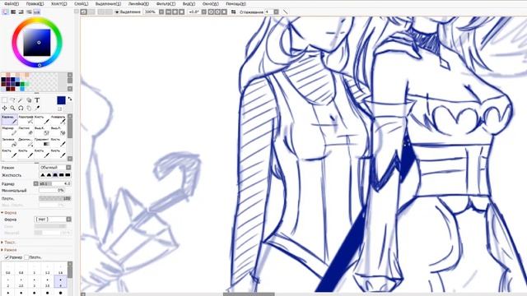
Task: Select the Карандаш pencil brush
Action: [x=9, y=120]
